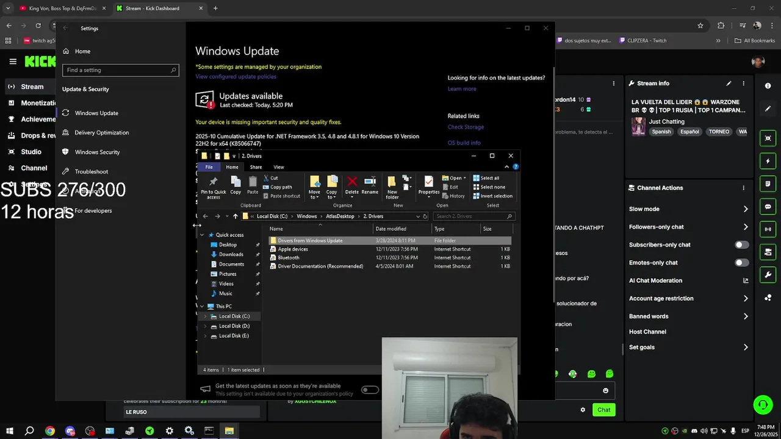The image size is (781, 439).
Task: Click Invert selection in ribbon
Action: click(492, 196)
